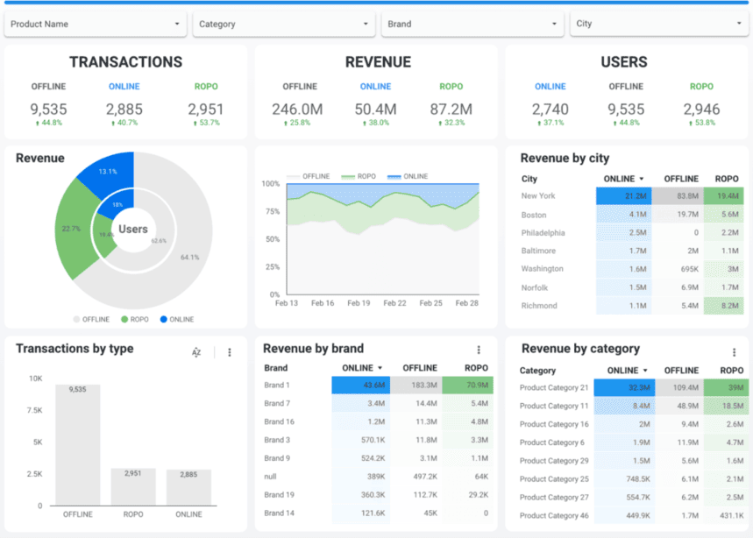The height and width of the screenshot is (538, 753).
Task: Click the ONLINE bar showing 2,885
Action: [188, 487]
